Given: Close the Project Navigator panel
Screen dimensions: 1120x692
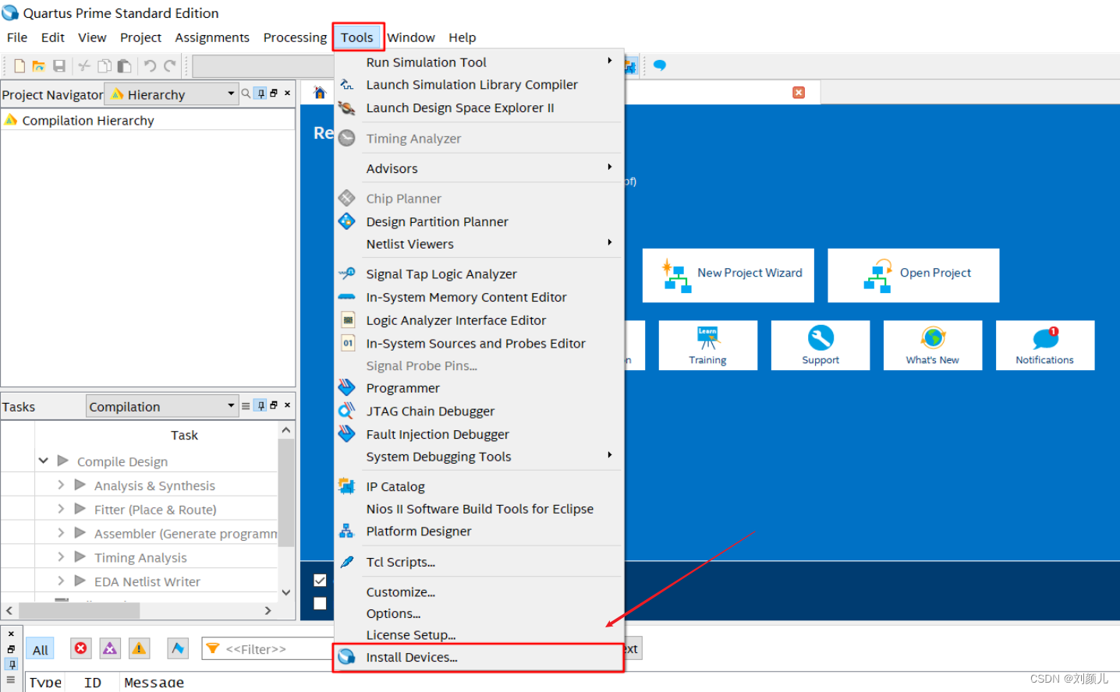Looking at the screenshot, I should pos(287,93).
